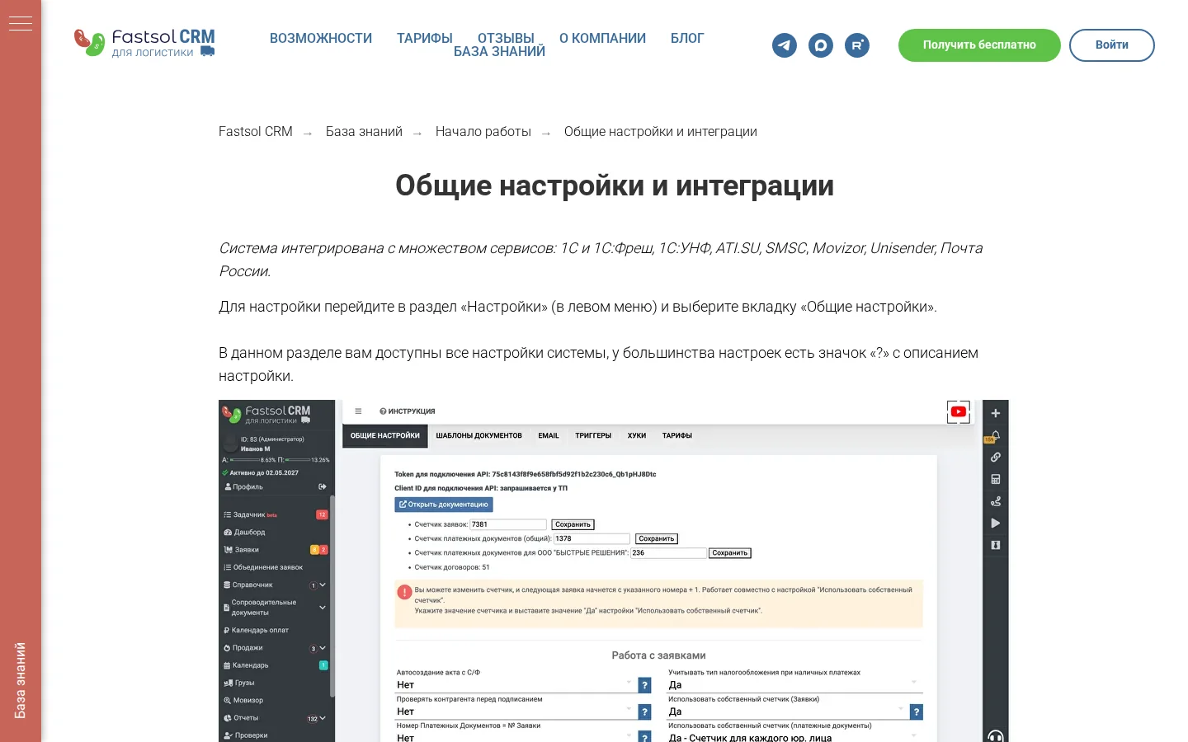Open the hamburger menu in the red sidebar
The image size is (1188, 742).
21,24
